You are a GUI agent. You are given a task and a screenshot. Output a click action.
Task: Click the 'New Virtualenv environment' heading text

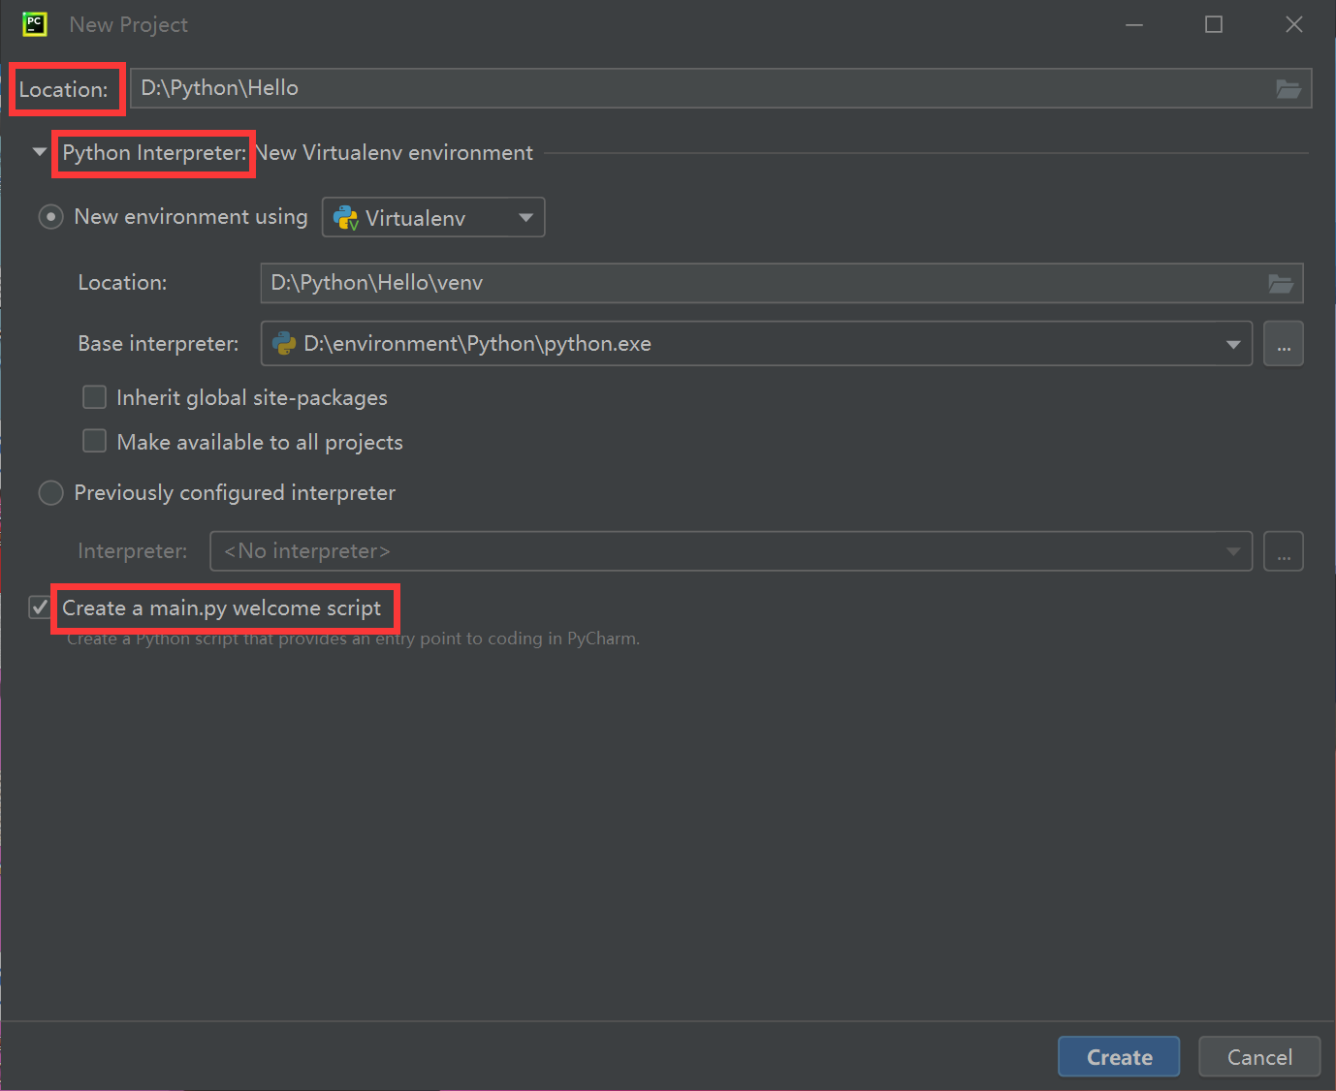tap(394, 153)
